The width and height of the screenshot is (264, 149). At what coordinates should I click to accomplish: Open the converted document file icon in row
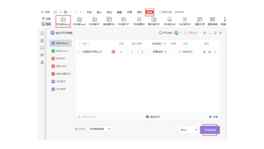[204, 52]
